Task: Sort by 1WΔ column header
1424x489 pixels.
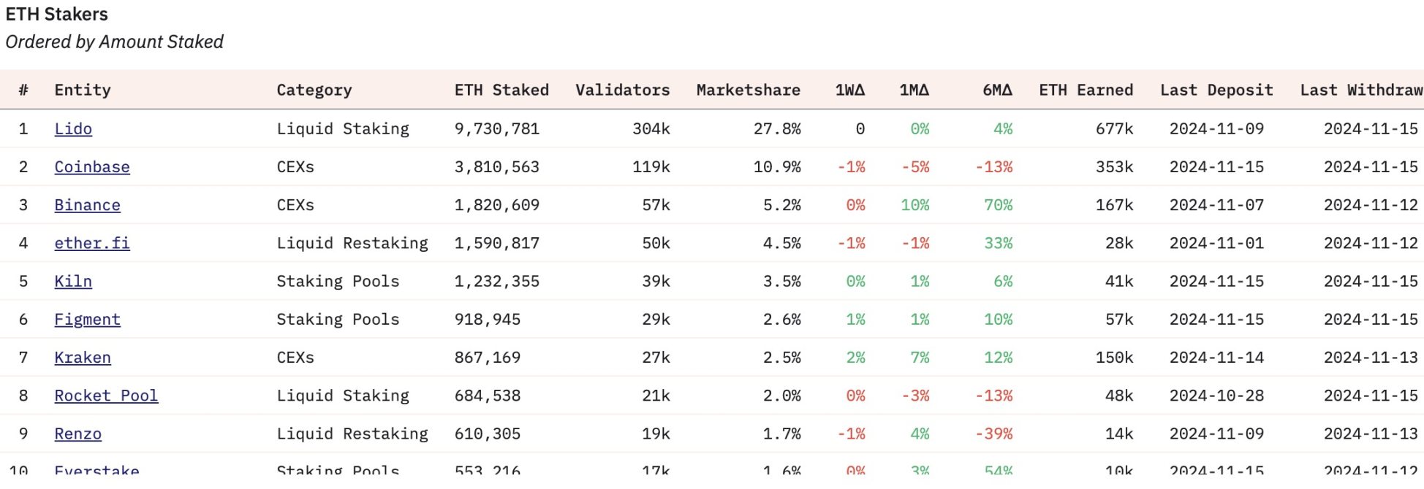Action: click(850, 91)
